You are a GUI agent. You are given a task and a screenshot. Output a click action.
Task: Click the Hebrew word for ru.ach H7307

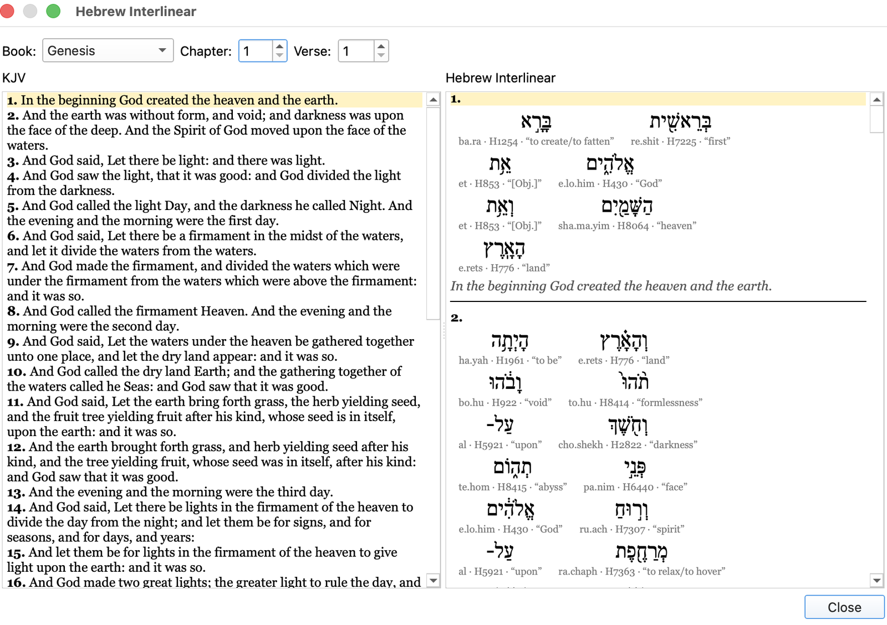(632, 509)
